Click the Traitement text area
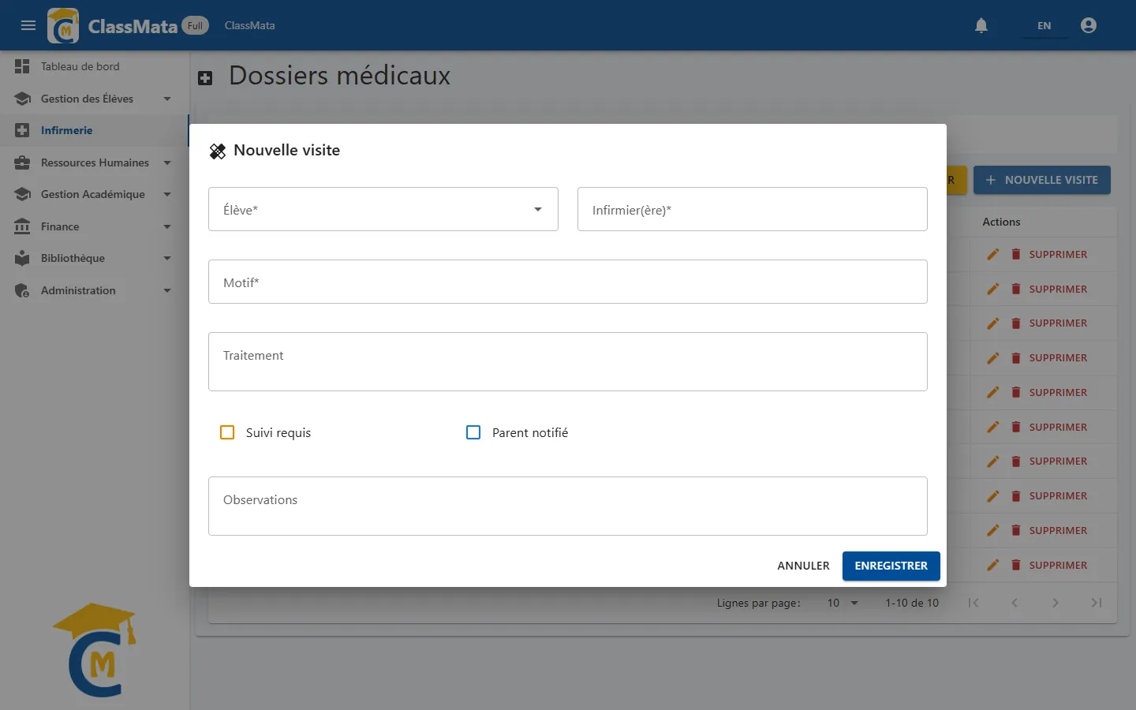This screenshot has width=1136, height=710. click(568, 361)
